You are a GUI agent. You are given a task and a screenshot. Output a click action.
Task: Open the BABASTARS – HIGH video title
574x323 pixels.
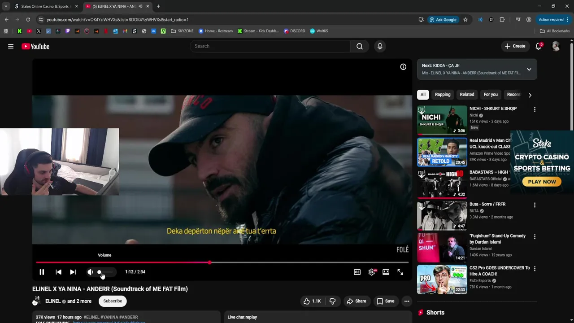(490, 172)
